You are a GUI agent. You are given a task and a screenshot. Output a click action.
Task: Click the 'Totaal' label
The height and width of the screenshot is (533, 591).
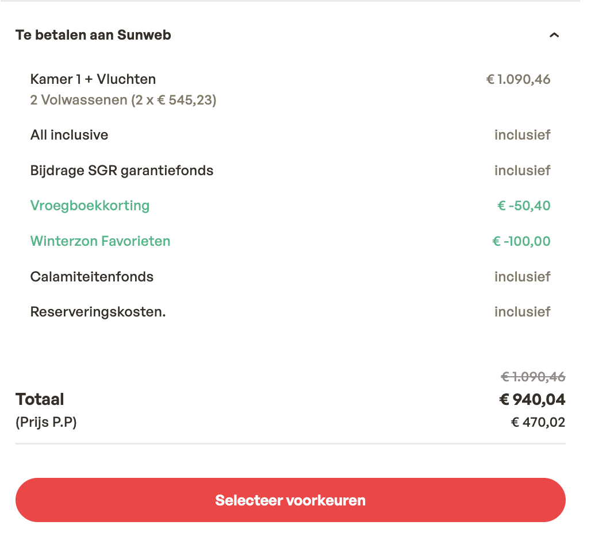point(40,399)
